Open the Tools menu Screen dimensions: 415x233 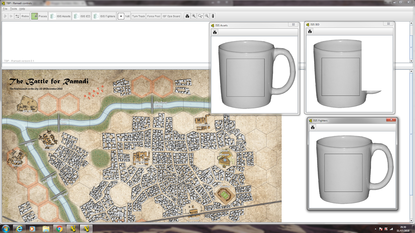[x=13, y=9]
